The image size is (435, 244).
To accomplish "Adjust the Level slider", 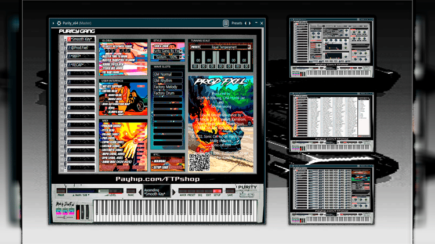I will tap(111, 191).
